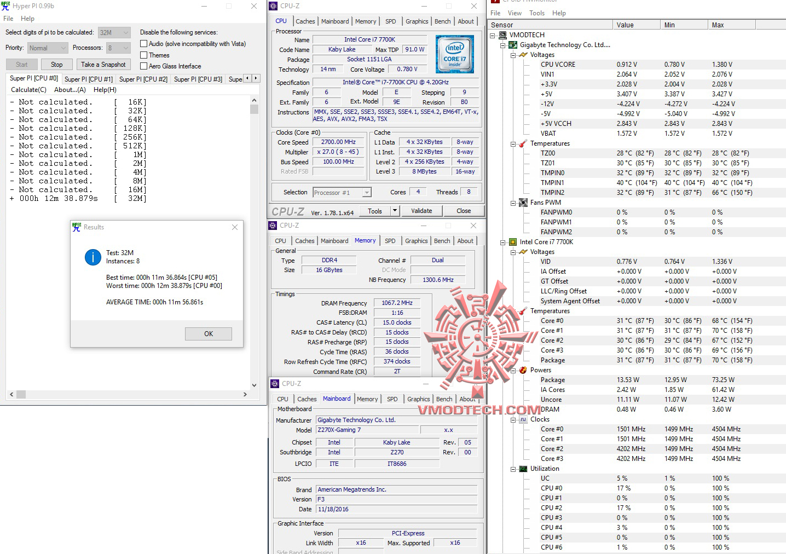The height and width of the screenshot is (554, 786).
Task: Click the Gigabyte motherboard icon in sensor tree
Action: [x=512, y=44]
